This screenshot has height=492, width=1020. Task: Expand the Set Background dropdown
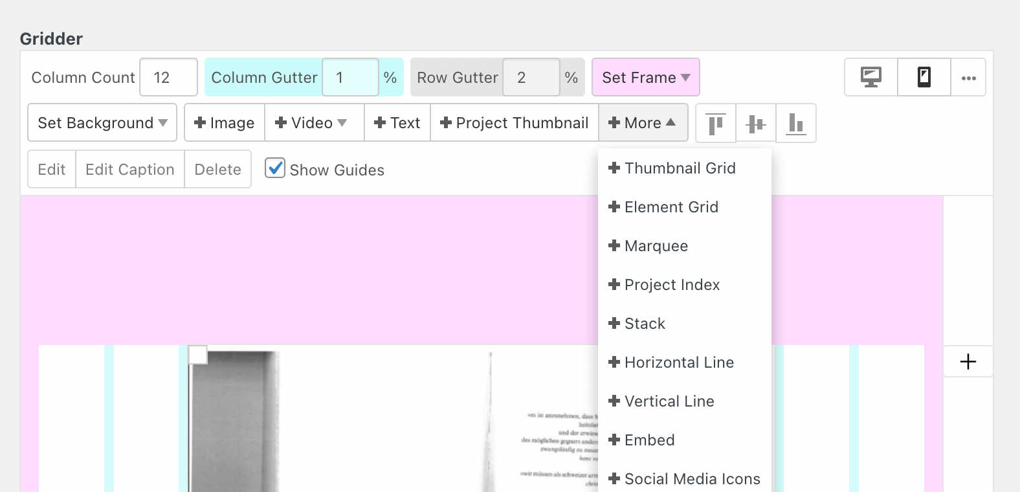(x=102, y=123)
